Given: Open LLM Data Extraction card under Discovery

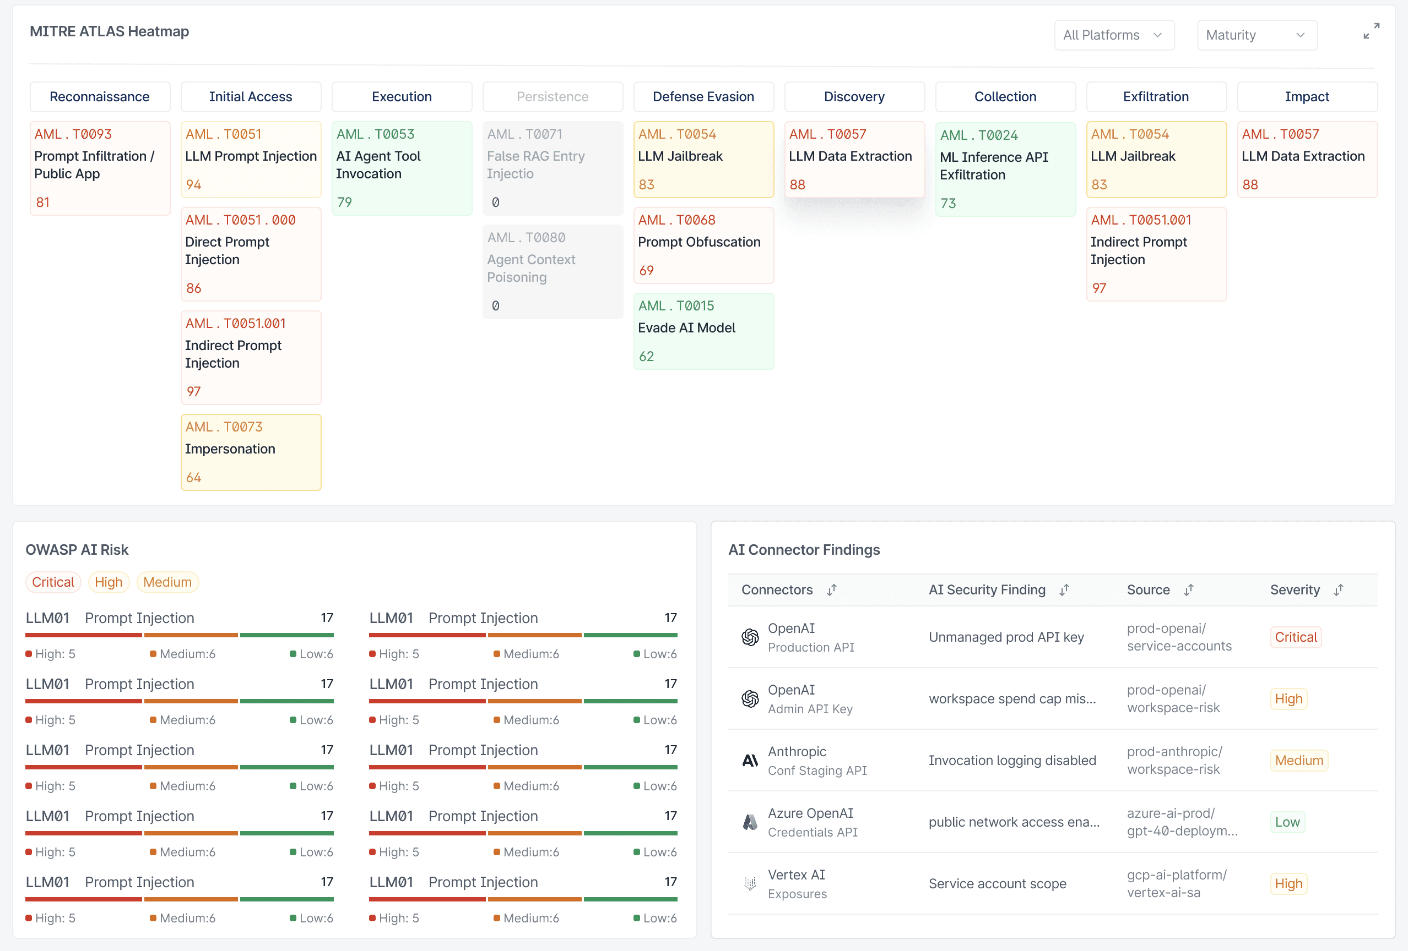Looking at the screenshot, I should tap(854, 160).
